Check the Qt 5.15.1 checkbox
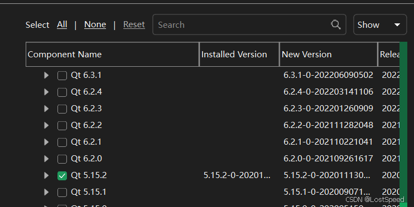 coord(62,192)
